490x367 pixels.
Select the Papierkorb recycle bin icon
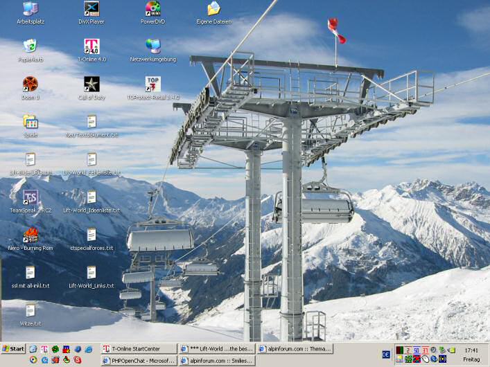(30, 47)
